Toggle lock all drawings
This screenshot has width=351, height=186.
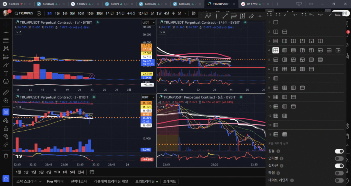click(x=6, y=129)
